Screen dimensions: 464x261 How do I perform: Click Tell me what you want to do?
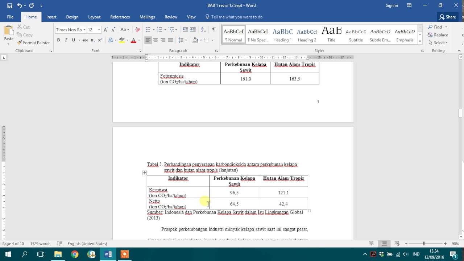tap(234, 17)
